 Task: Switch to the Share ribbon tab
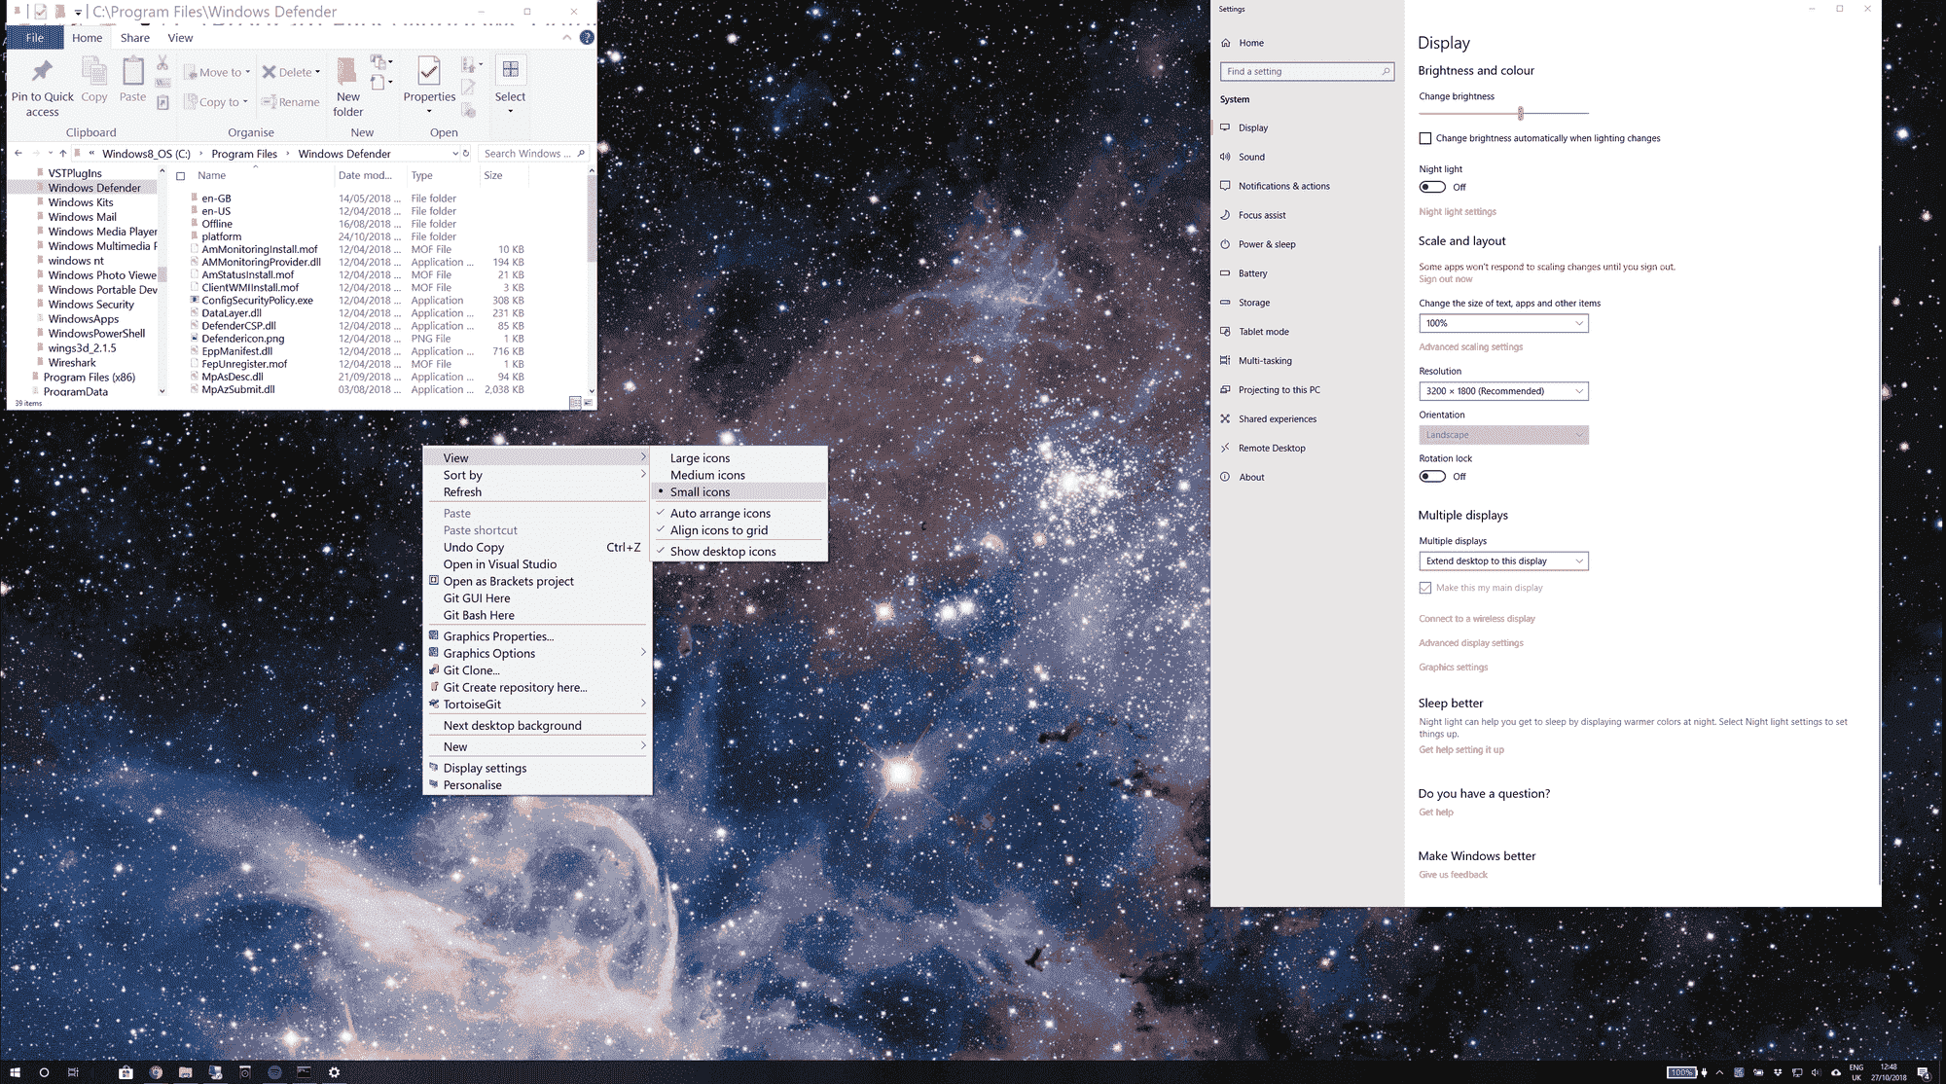(x=134, y=38)
